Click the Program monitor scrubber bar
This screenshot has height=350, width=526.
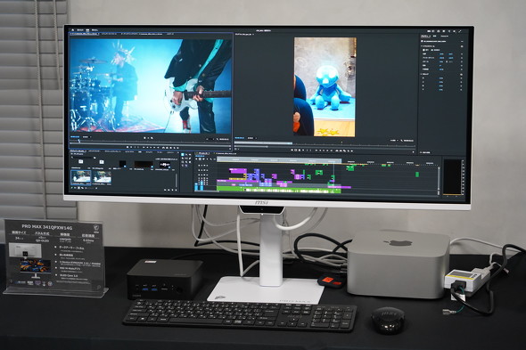click(x=325, y=143)
